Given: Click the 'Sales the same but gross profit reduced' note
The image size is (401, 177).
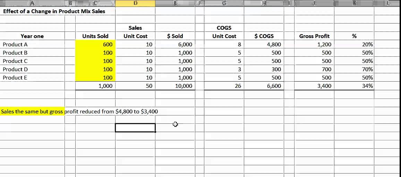Looking at the screenshot, I should [79, 111].
